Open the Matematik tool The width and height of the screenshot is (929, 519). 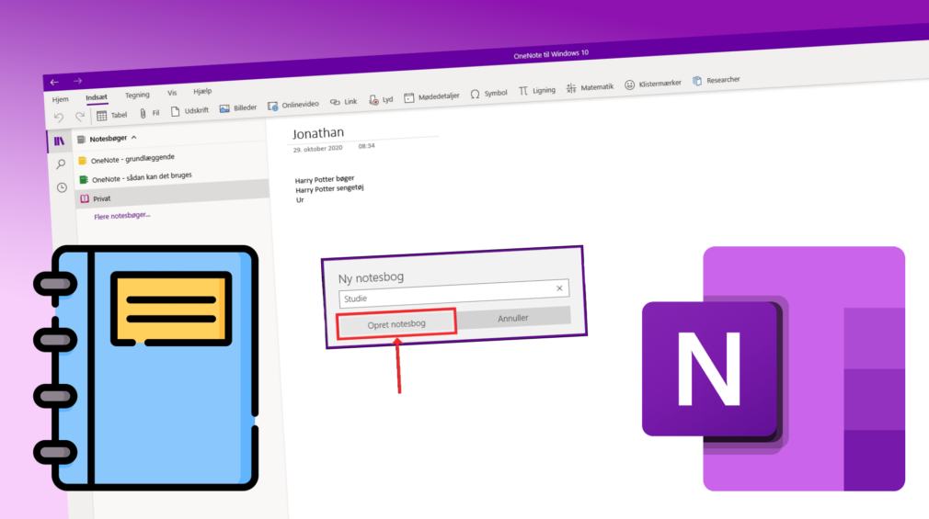coord(591,87)
